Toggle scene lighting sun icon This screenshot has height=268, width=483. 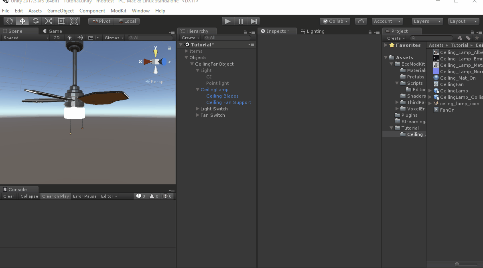click(x=70, y=38)
